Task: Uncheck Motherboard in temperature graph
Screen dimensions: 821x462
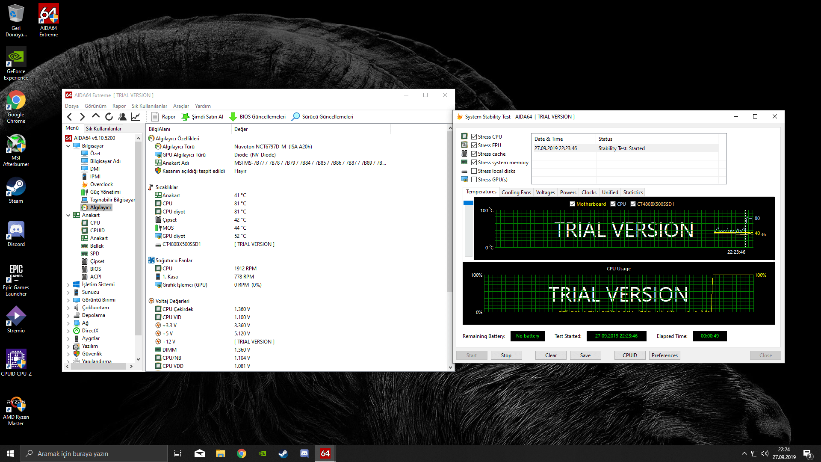Action: [x=572, y=204]
